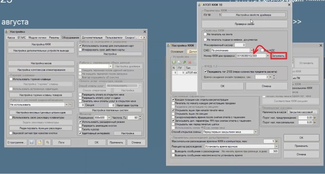Switch to the ЕГАИС tab
This screenshot has width=325, height=174.
pos(22,37)
